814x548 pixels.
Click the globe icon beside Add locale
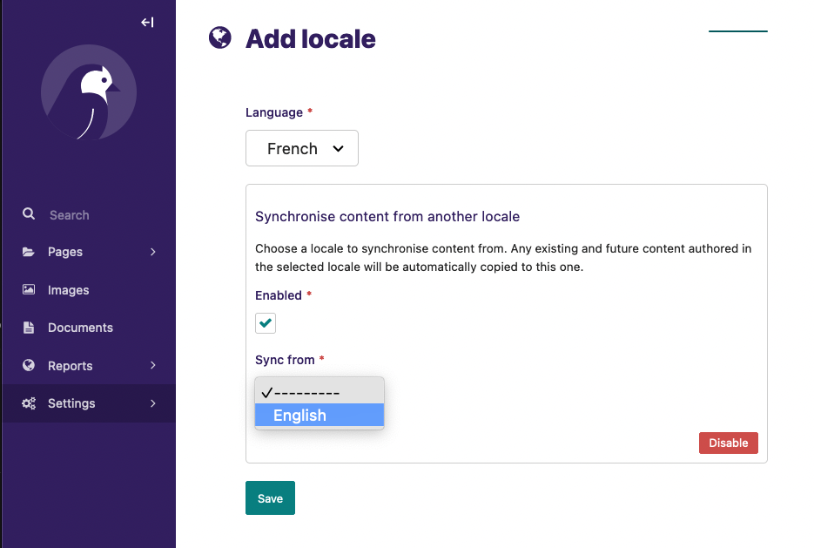click(x=219, y=37)
